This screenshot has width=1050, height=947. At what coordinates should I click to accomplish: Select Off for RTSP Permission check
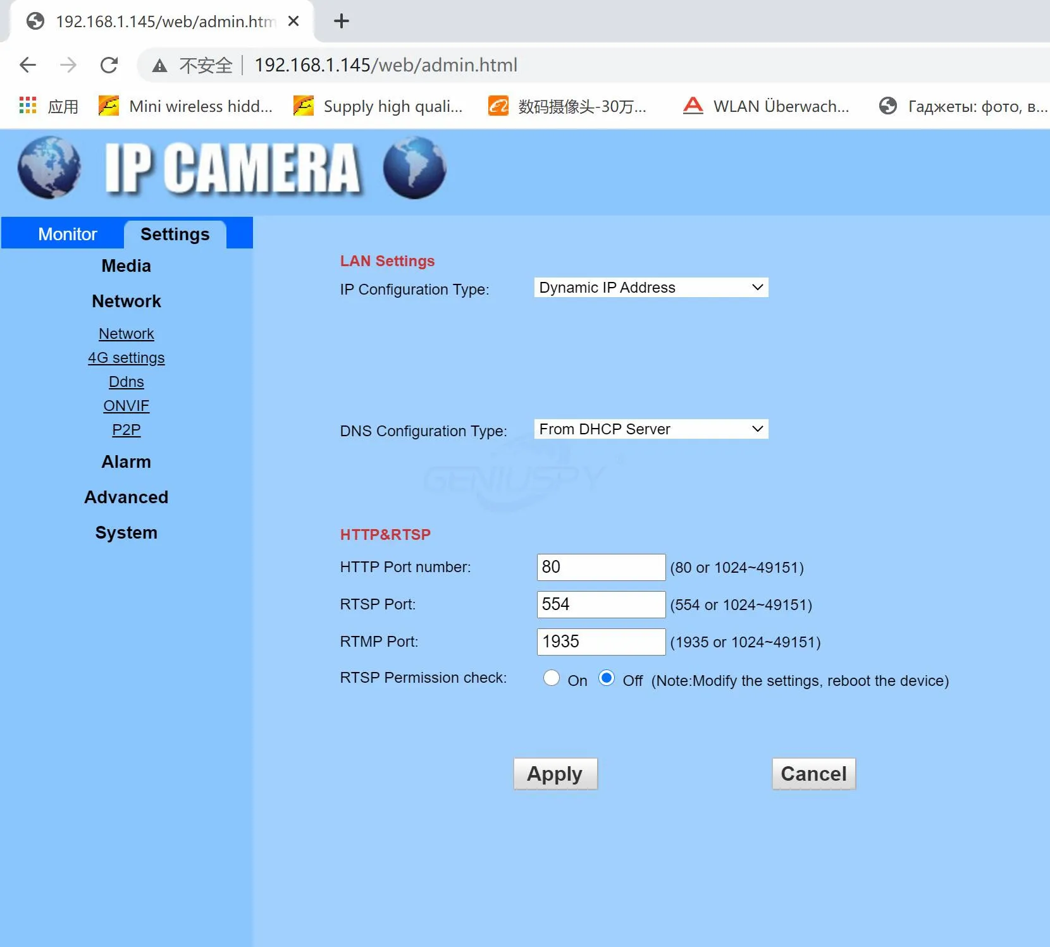click(x=607, y=678)
